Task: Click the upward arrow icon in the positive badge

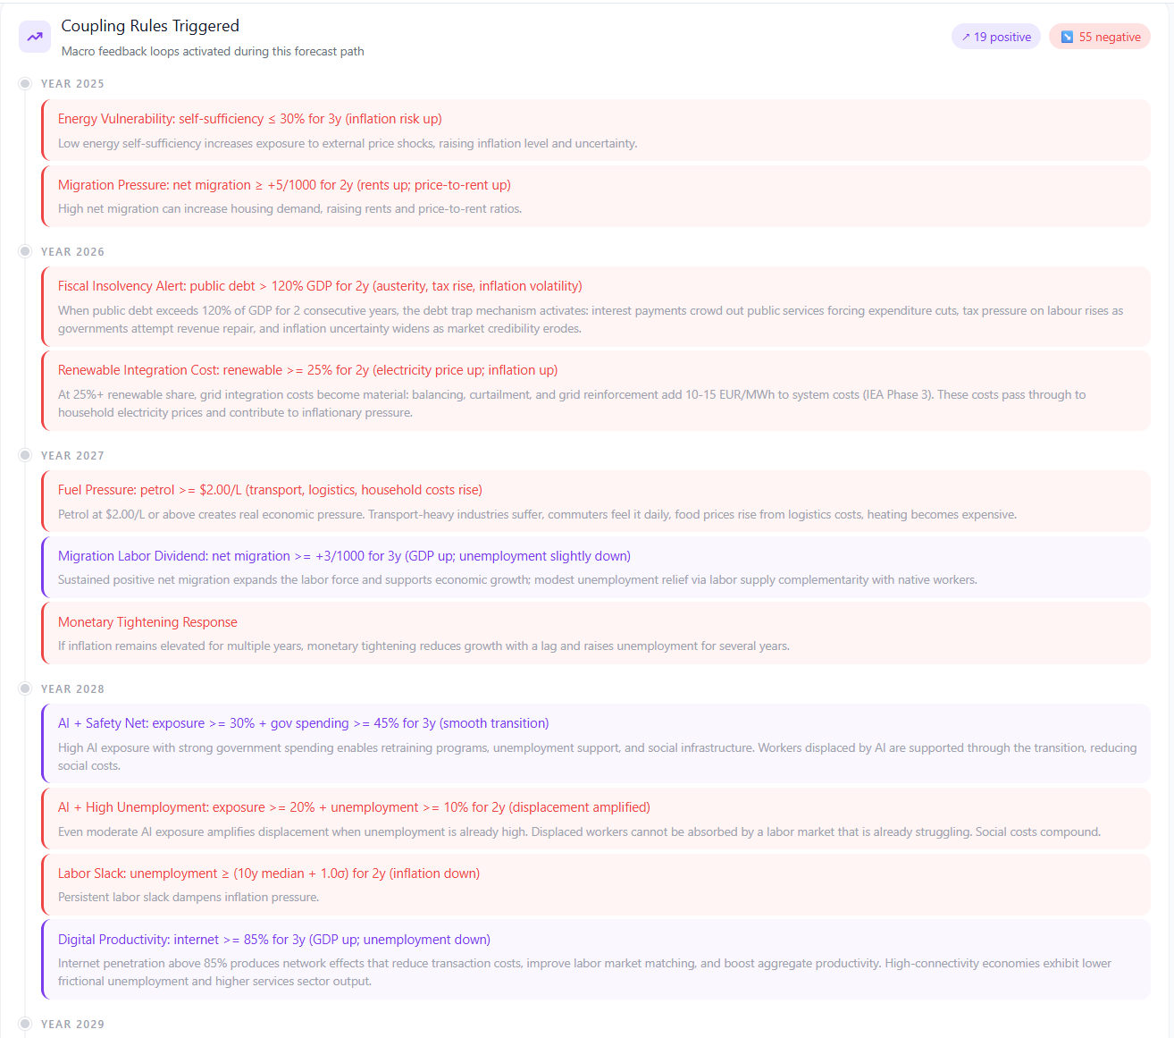Action: point(966,36)
